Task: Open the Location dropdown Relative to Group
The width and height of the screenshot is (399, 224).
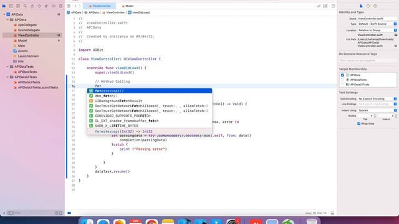Action: [377, 30]
